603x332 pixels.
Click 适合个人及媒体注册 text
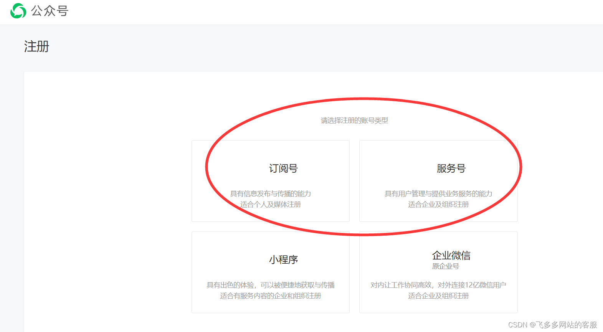click(271, 205)
